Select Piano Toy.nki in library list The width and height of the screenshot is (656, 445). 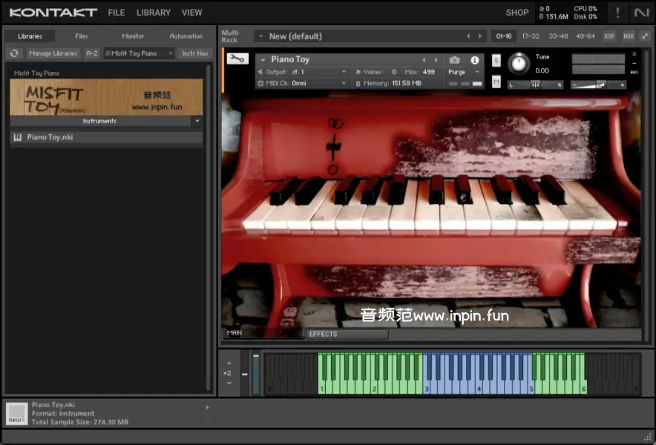tap(50, 137)
